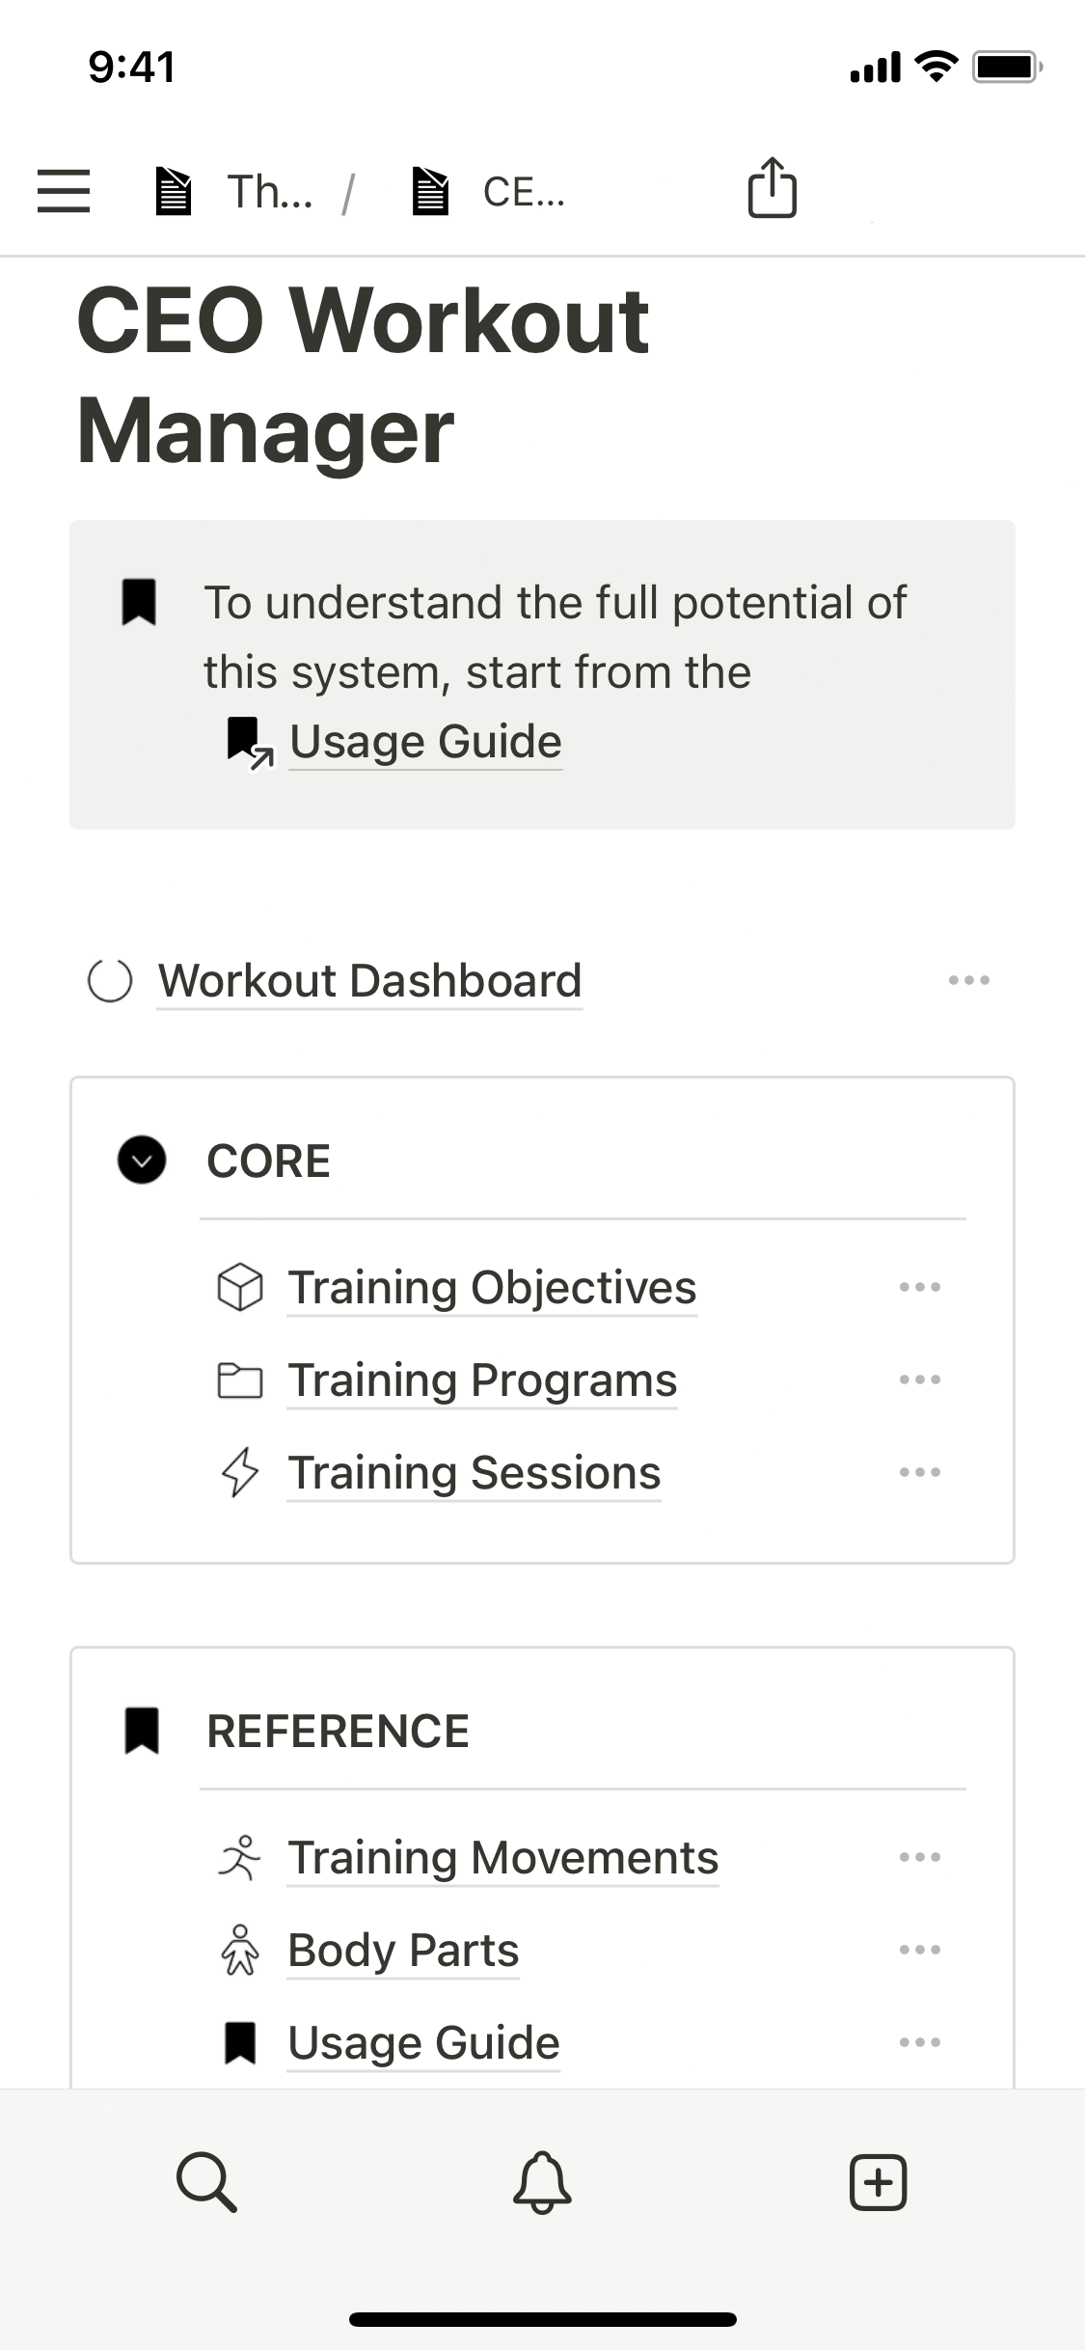Image resolution: width=1085 pixels, height=2350 pixels.
Task: Open search with the magnifier icon
Action: [206, 2182]
